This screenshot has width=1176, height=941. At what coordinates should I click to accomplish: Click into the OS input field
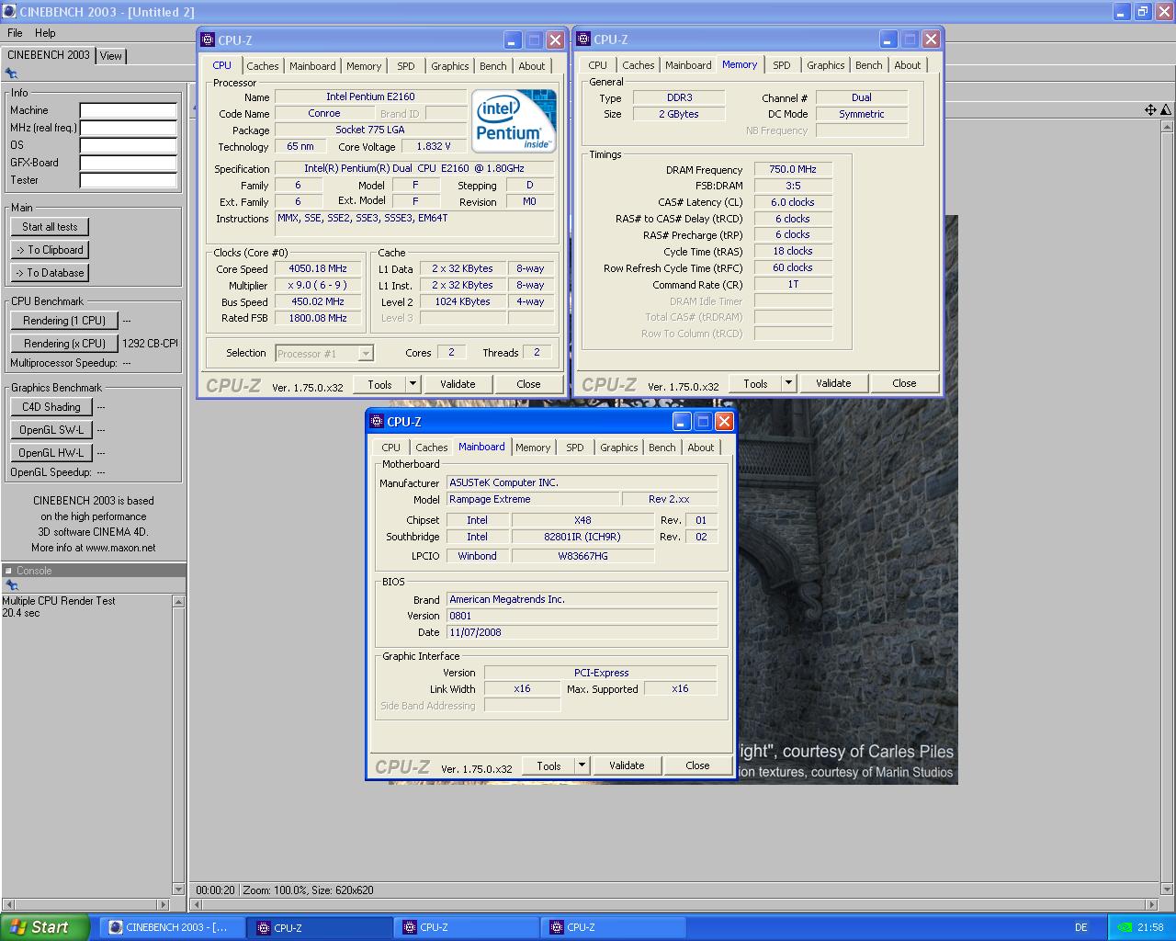click(128, 145)
